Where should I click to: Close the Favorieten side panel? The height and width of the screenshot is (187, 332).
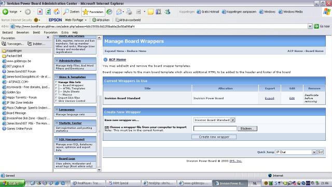point(48,37)
